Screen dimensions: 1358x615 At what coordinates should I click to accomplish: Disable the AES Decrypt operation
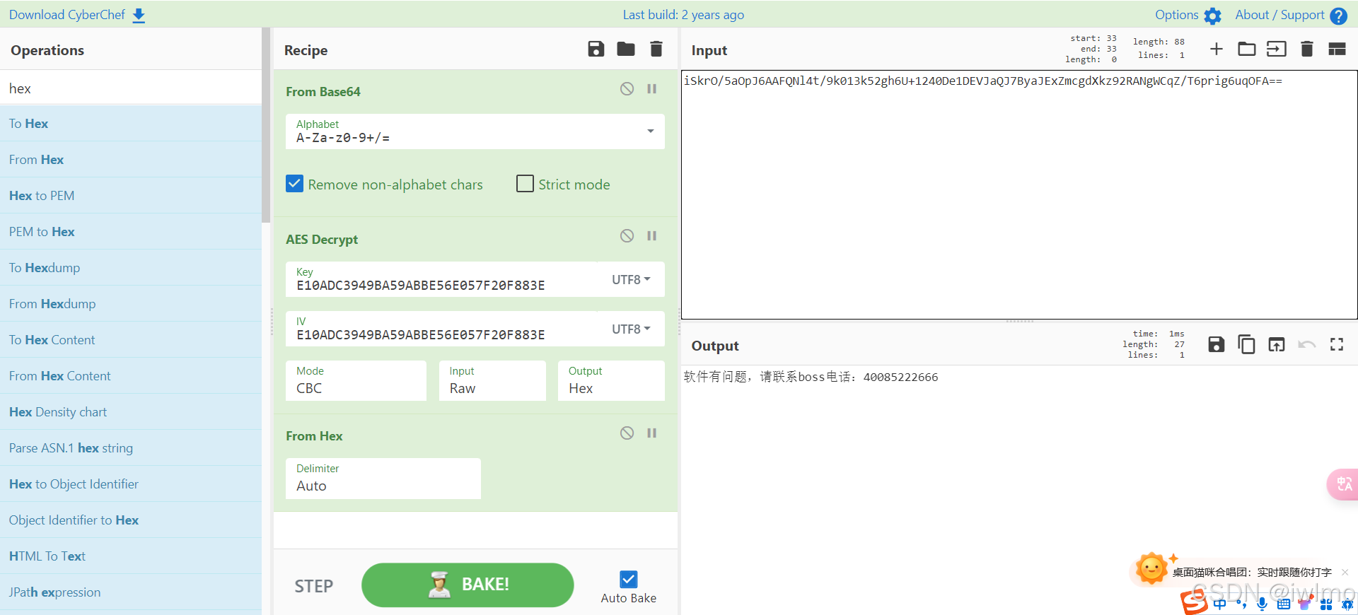(627, 235)
